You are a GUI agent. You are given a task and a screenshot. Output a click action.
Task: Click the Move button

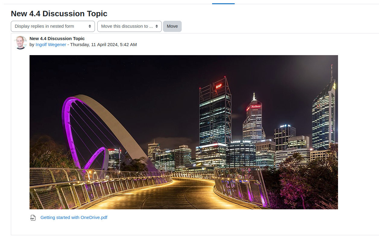click(x=172, y=26)
